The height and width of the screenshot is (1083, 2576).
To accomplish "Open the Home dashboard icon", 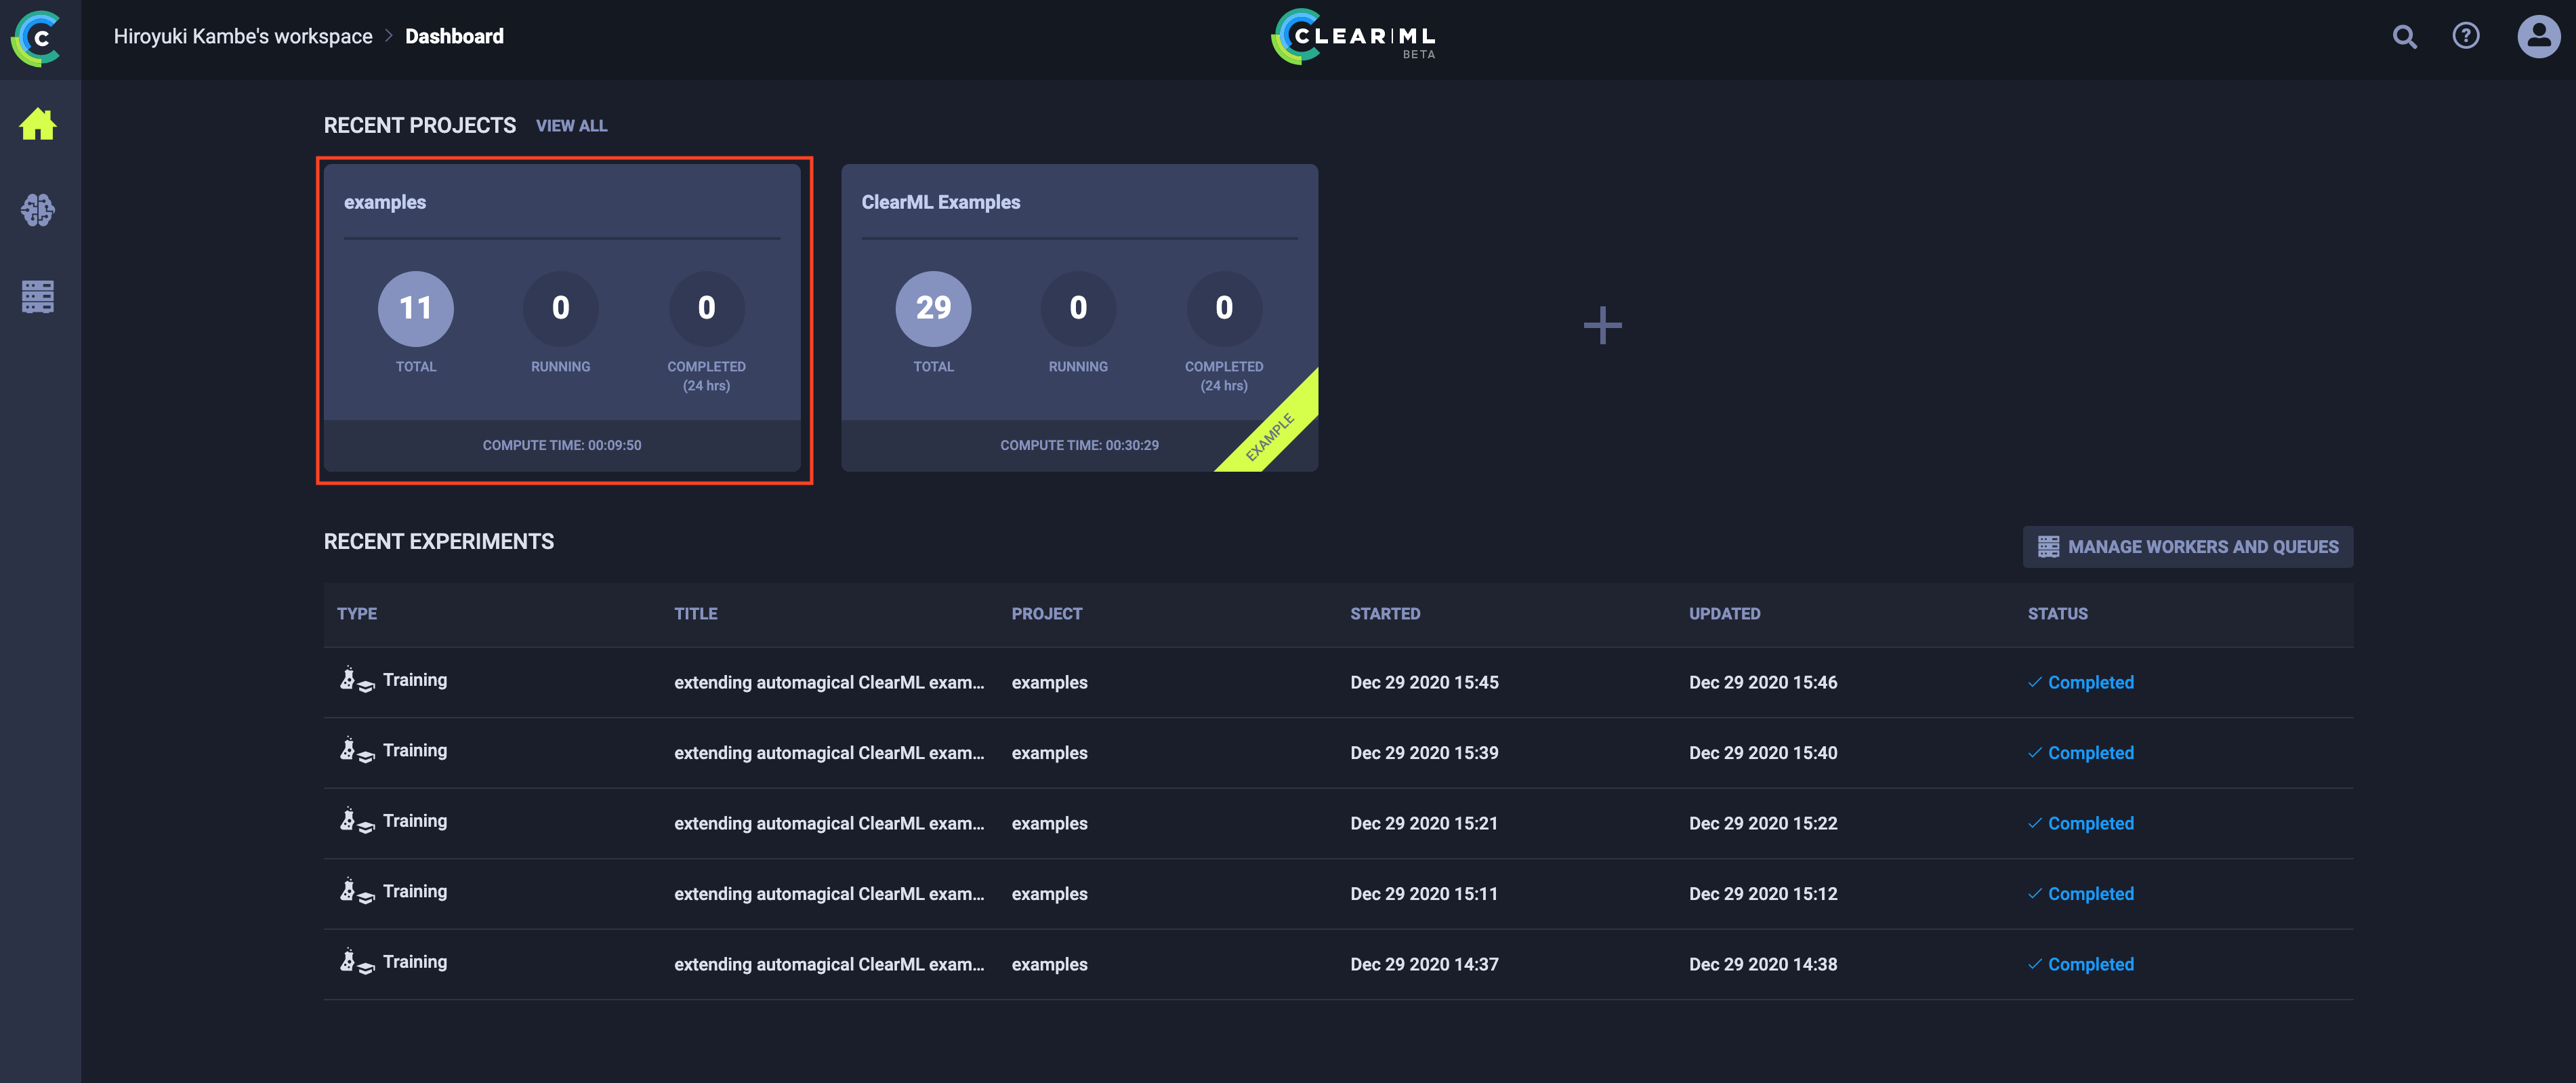I will tap(38, 124).
